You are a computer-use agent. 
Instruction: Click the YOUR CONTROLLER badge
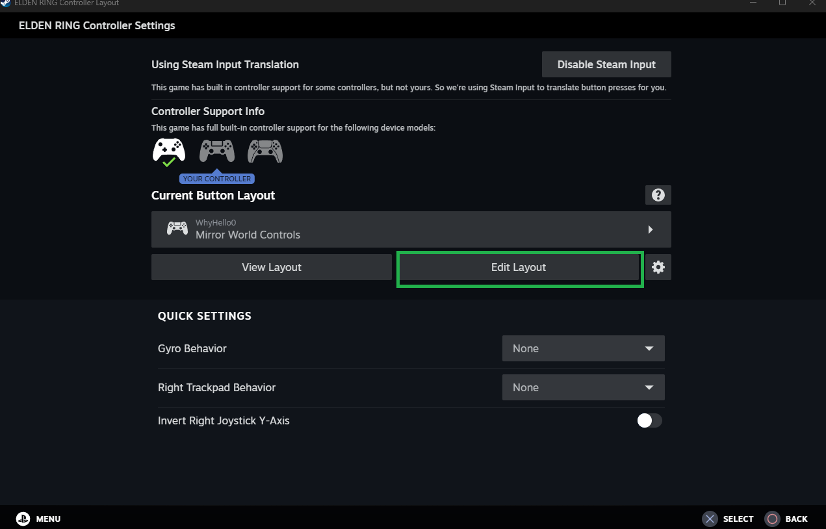[x=216, y=179]
